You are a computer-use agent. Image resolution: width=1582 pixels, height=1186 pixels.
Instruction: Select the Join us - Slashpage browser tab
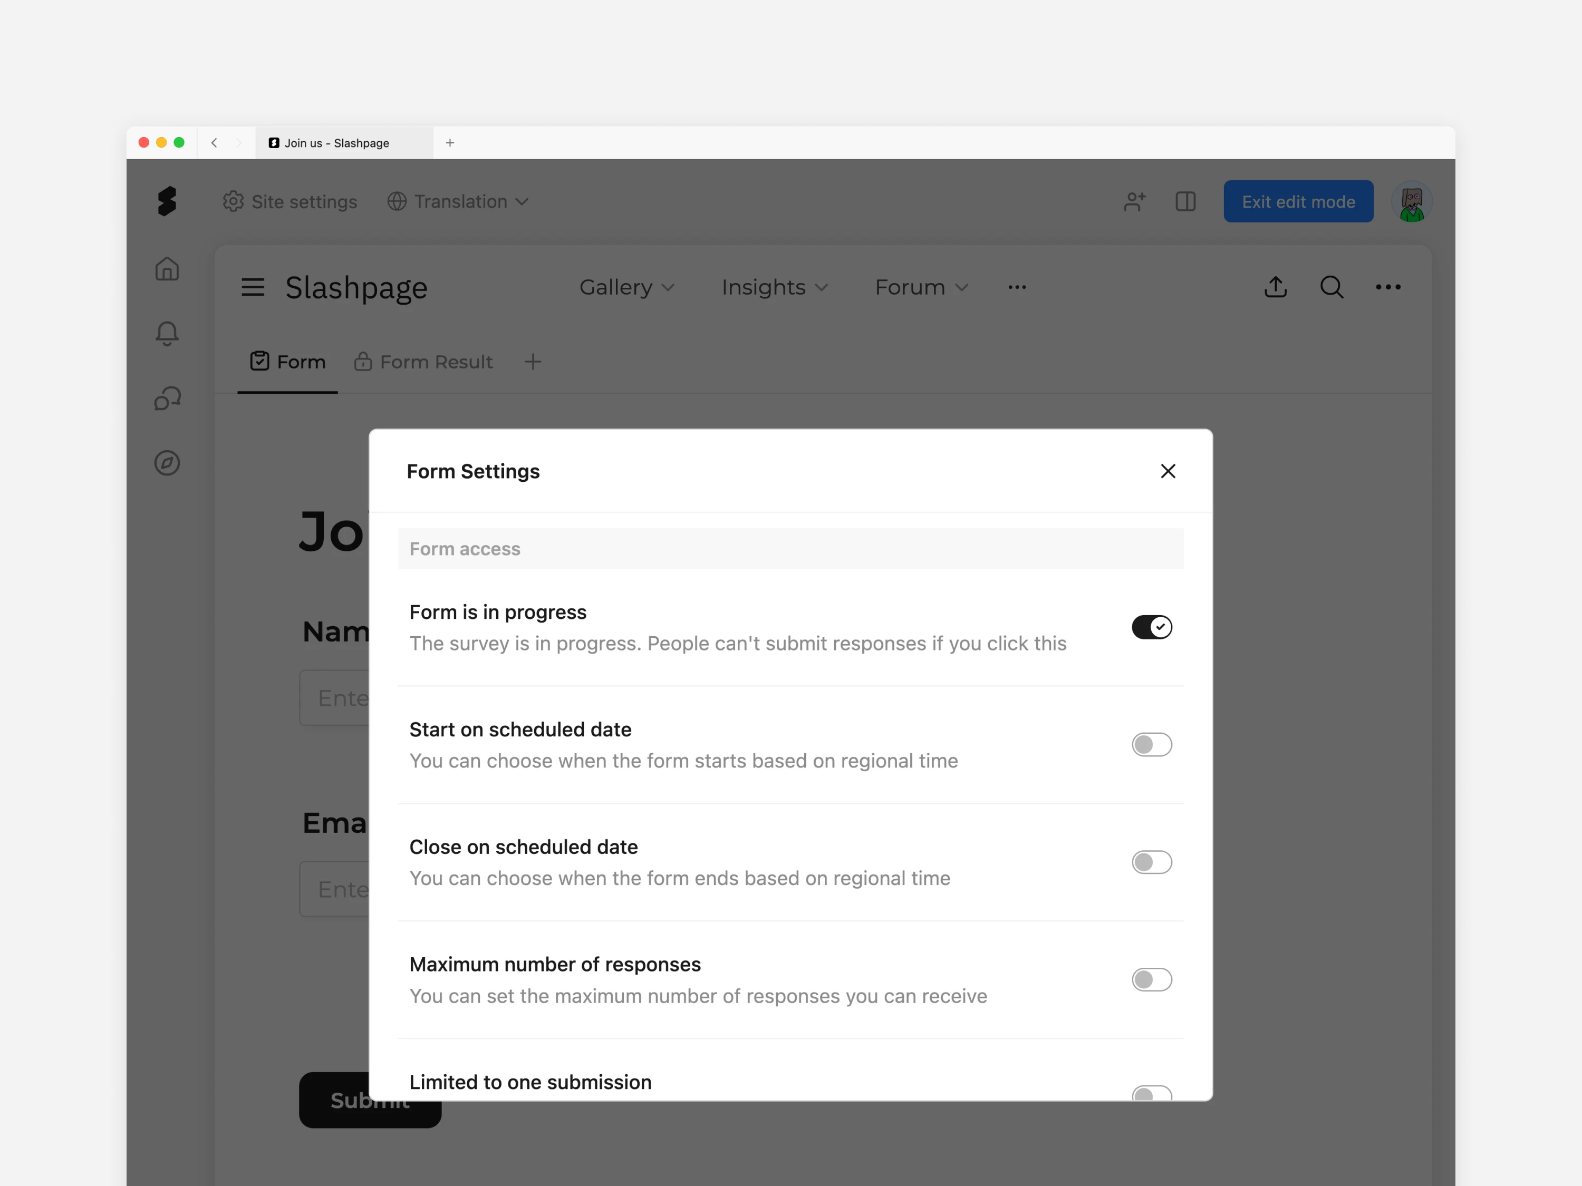[344, 143]
